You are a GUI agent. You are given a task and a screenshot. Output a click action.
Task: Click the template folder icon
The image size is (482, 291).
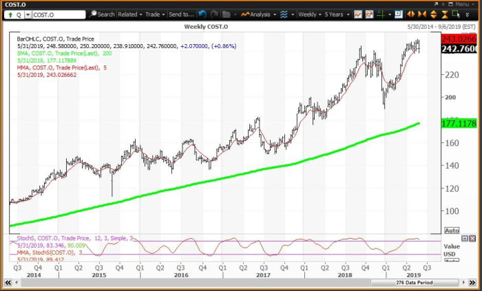click(x=227, y=14)
